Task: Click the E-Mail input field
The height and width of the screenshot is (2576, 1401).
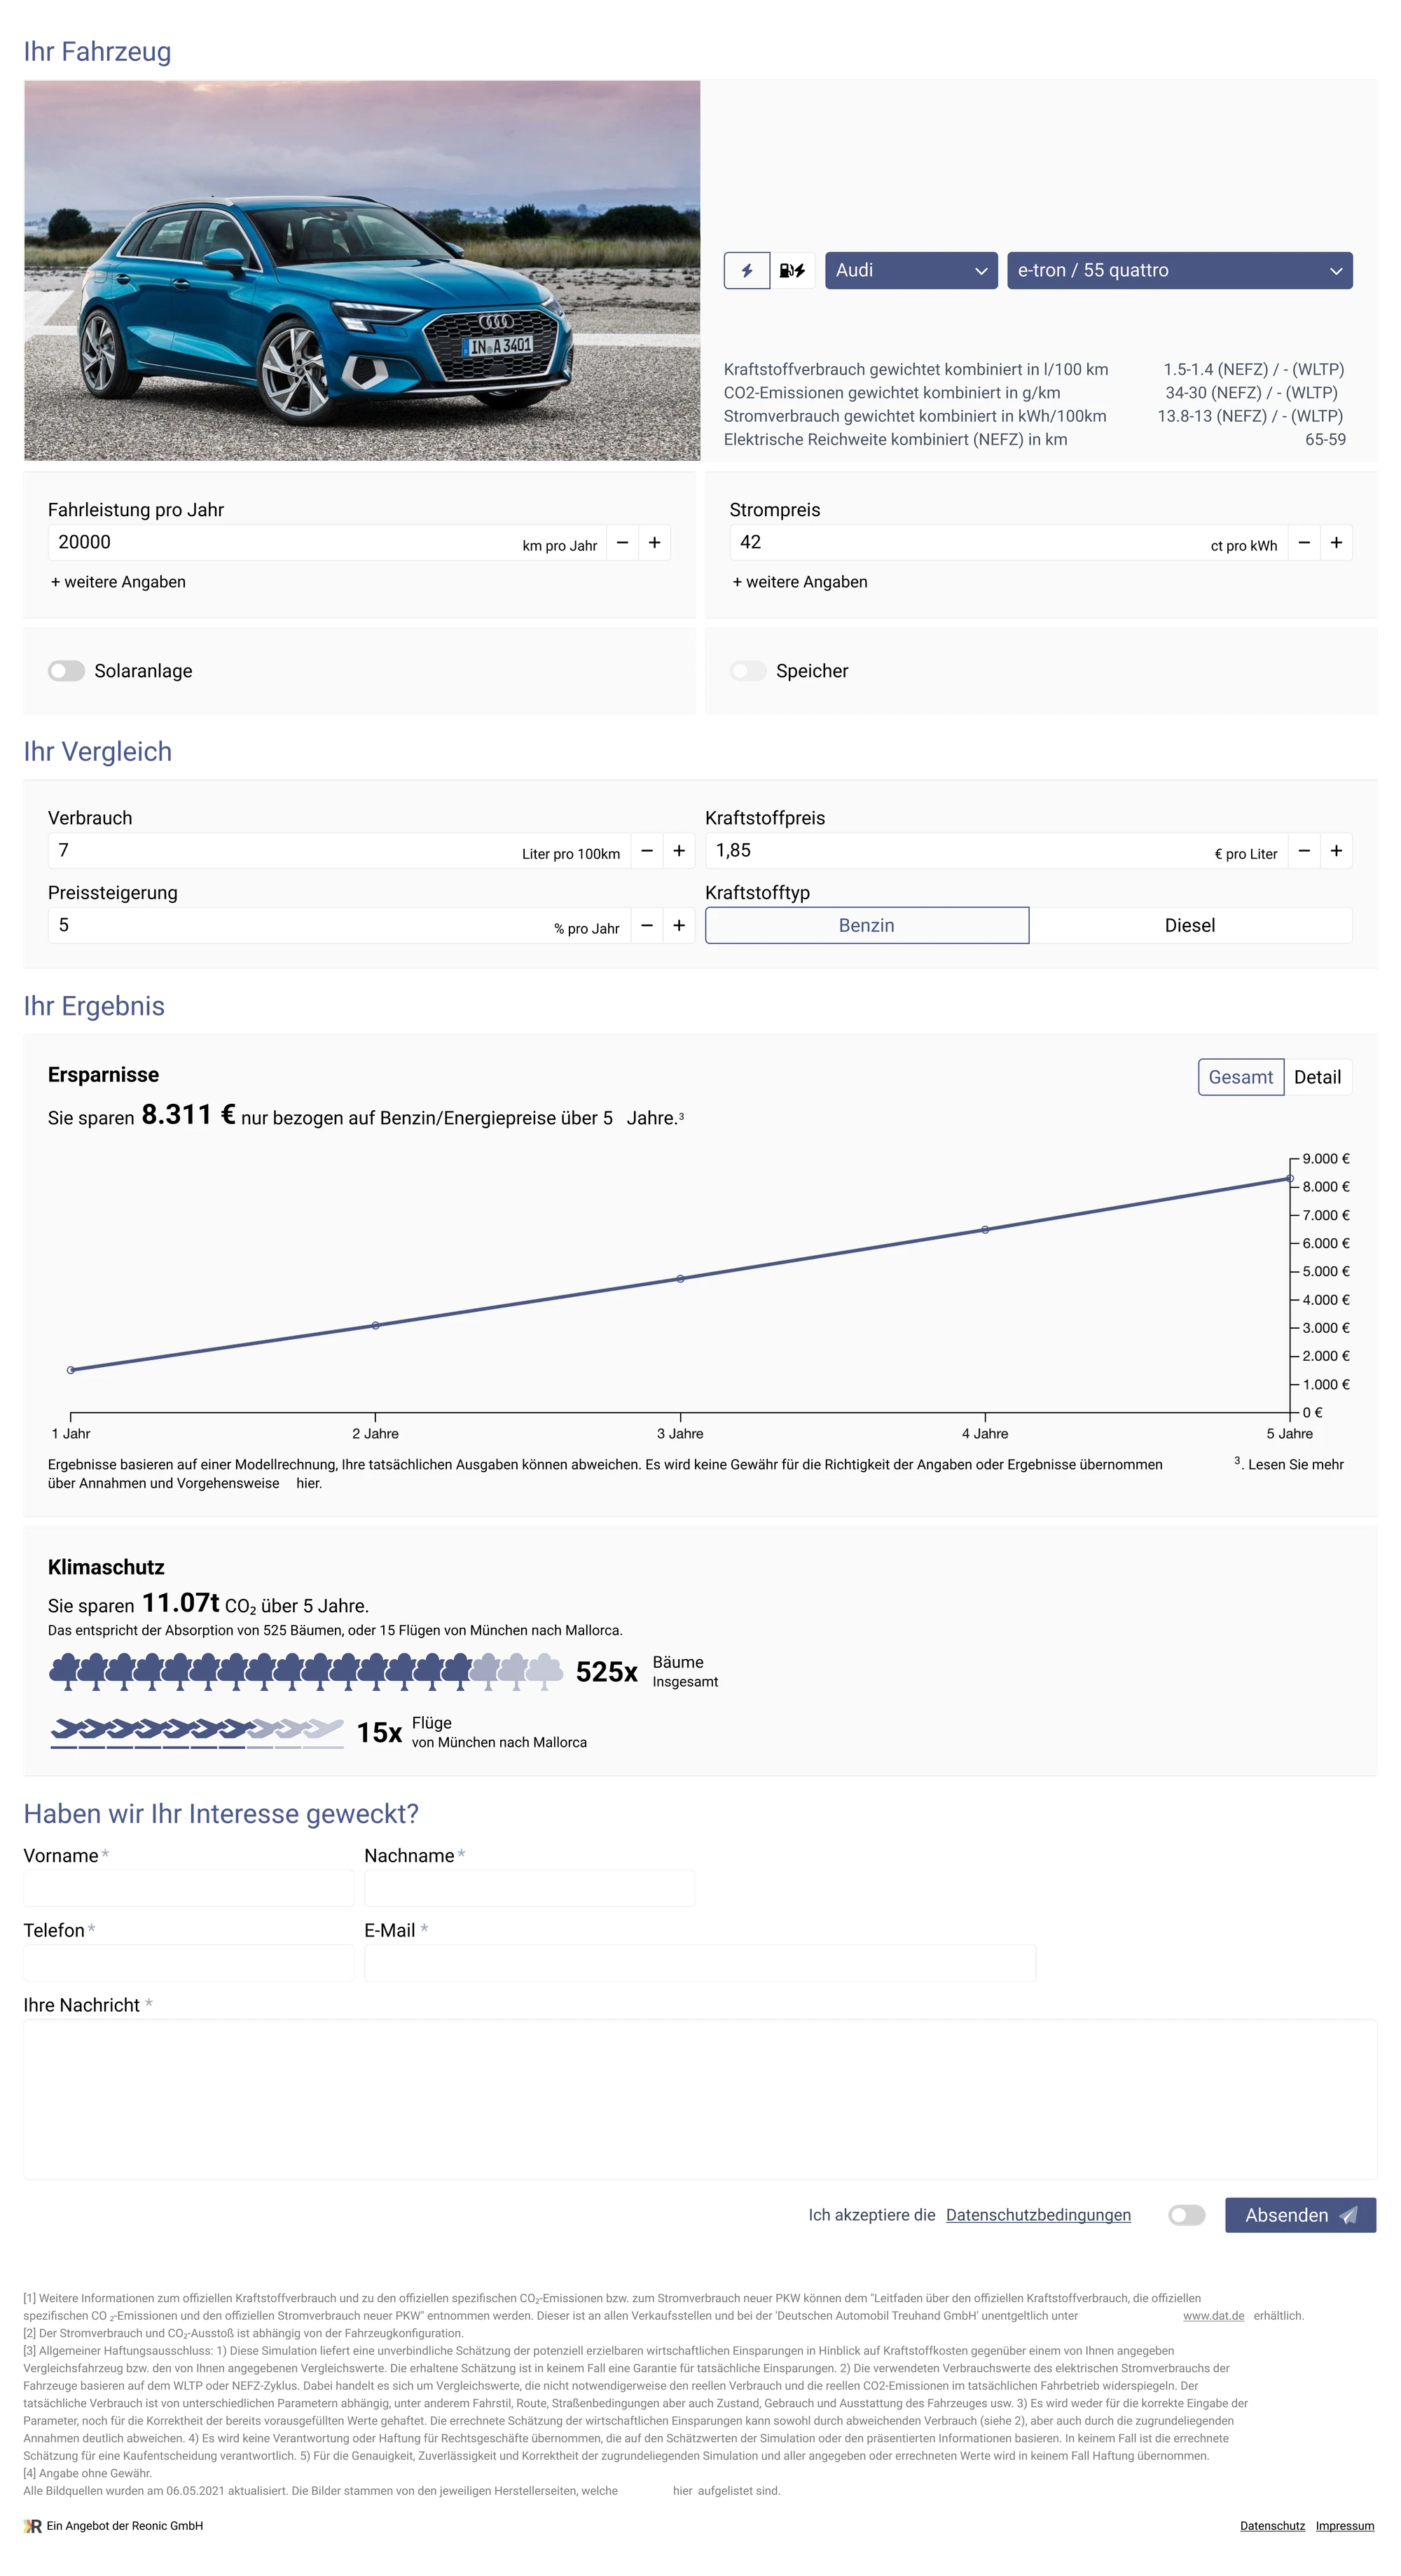Action: pos(700,1963)
